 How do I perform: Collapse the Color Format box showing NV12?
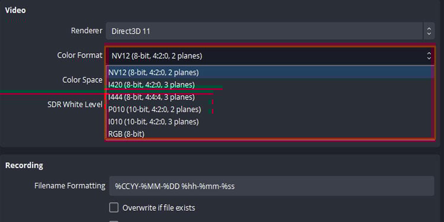(x=270, y=56)
